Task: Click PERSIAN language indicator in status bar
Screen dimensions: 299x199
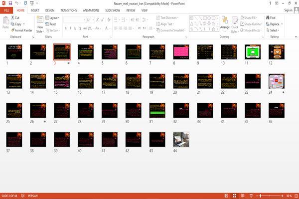Action: (x=33, y=196)
